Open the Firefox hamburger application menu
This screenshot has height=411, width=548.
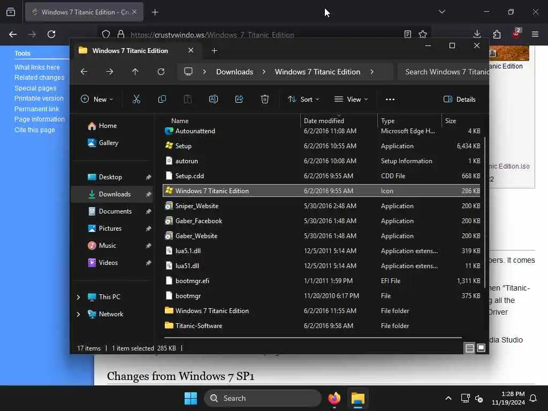(x=535, y=34)
